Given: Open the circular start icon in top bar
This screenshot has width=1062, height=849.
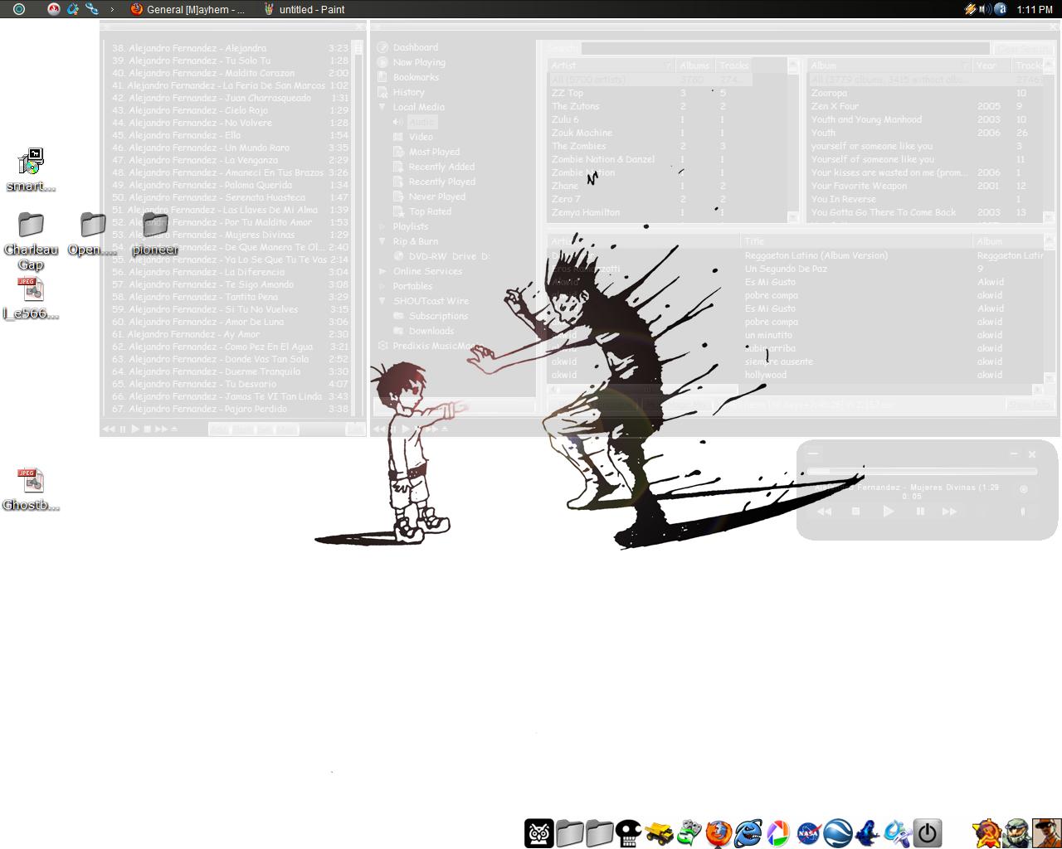Looking at the screenshot, I should 19,9.
